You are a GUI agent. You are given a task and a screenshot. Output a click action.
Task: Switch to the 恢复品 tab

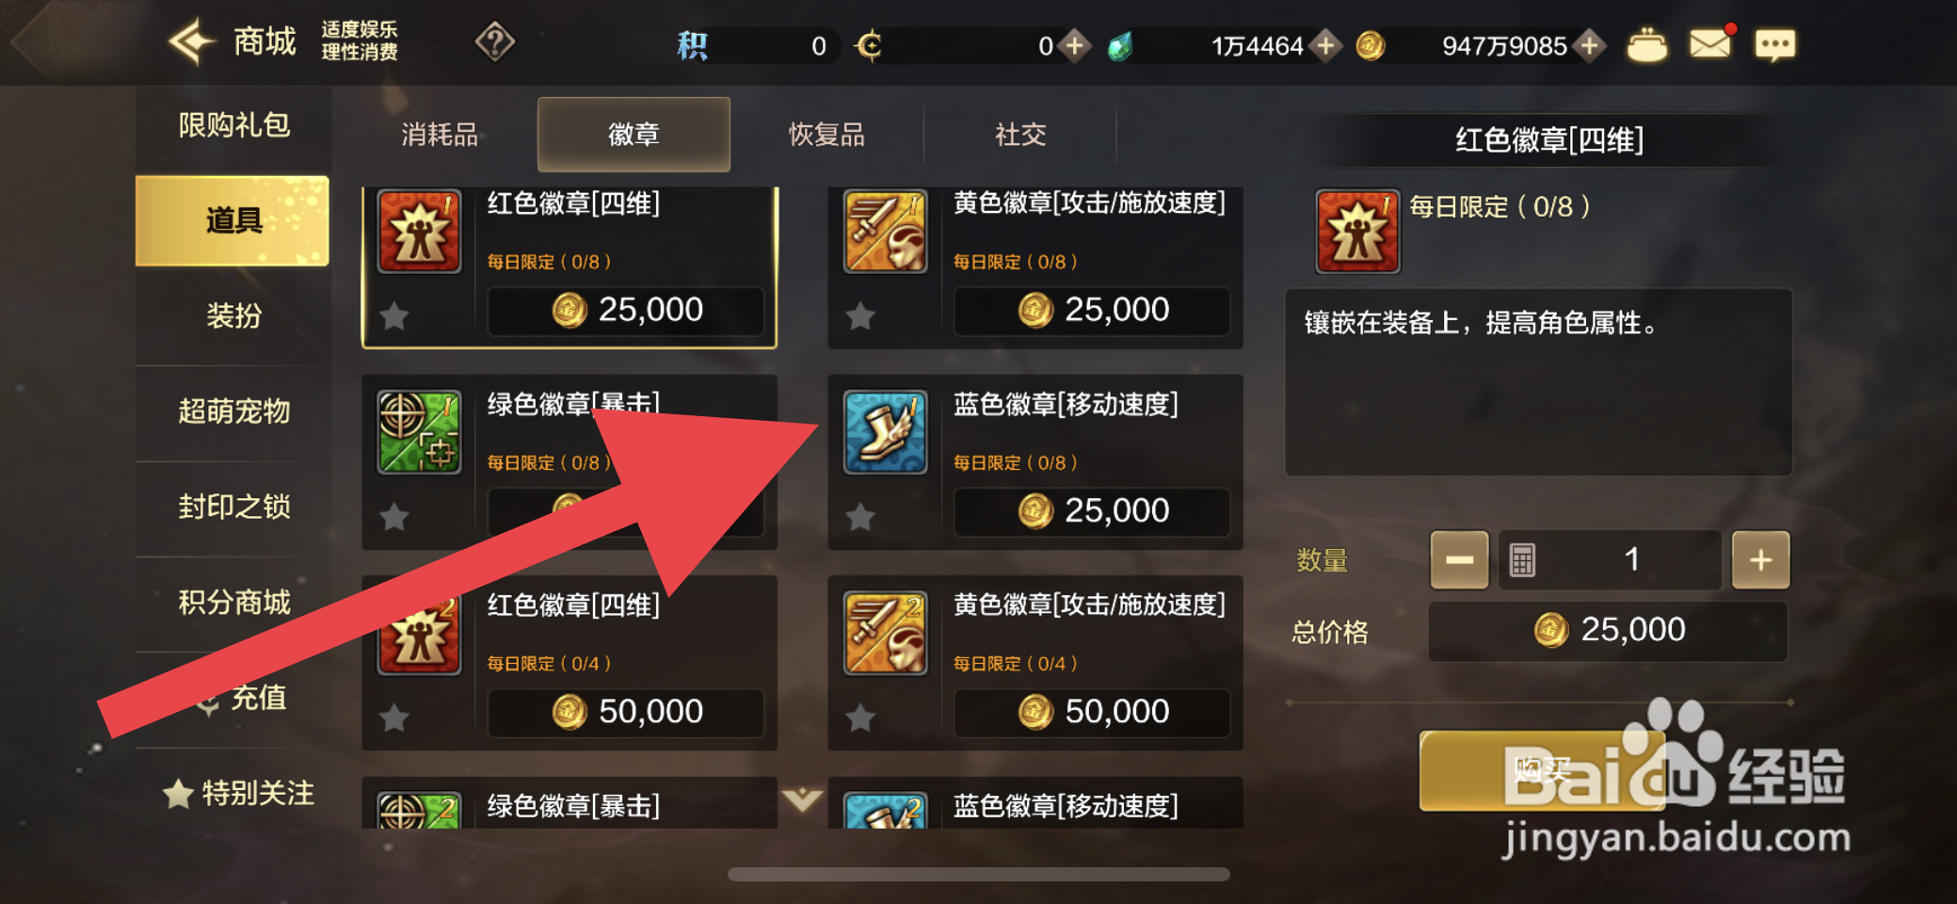click(x=826, y=135)
